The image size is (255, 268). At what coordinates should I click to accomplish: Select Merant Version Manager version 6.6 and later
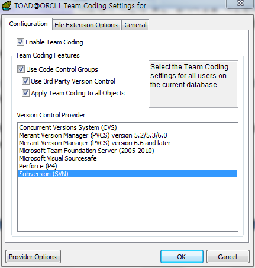click(x=128, y=143)
